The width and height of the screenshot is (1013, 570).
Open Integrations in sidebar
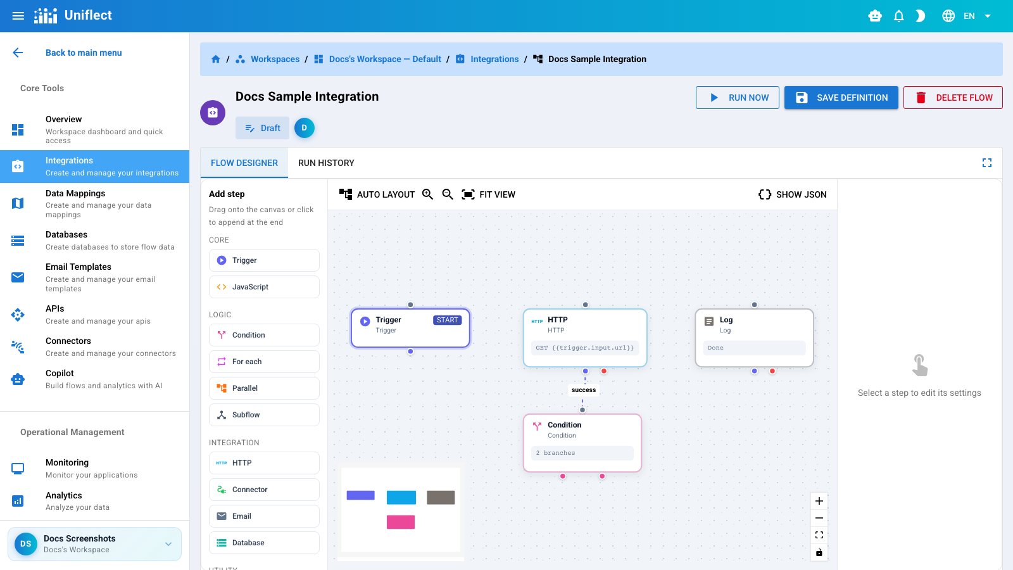94,167
